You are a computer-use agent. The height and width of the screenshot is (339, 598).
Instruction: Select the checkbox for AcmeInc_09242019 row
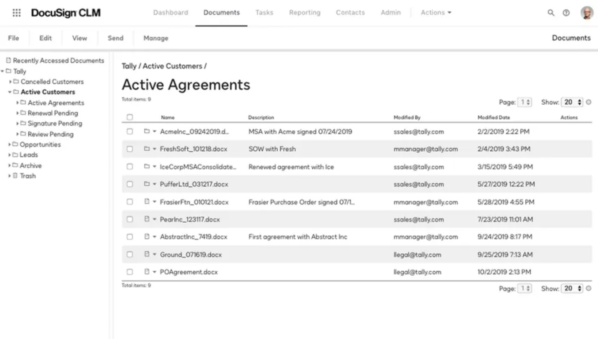tap(130, 132)
